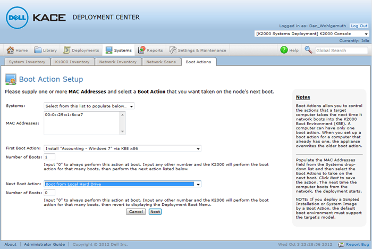Screen dimensions: 372x249
Task: Open the K2000 Console organization dropdown
Action: 312,34
